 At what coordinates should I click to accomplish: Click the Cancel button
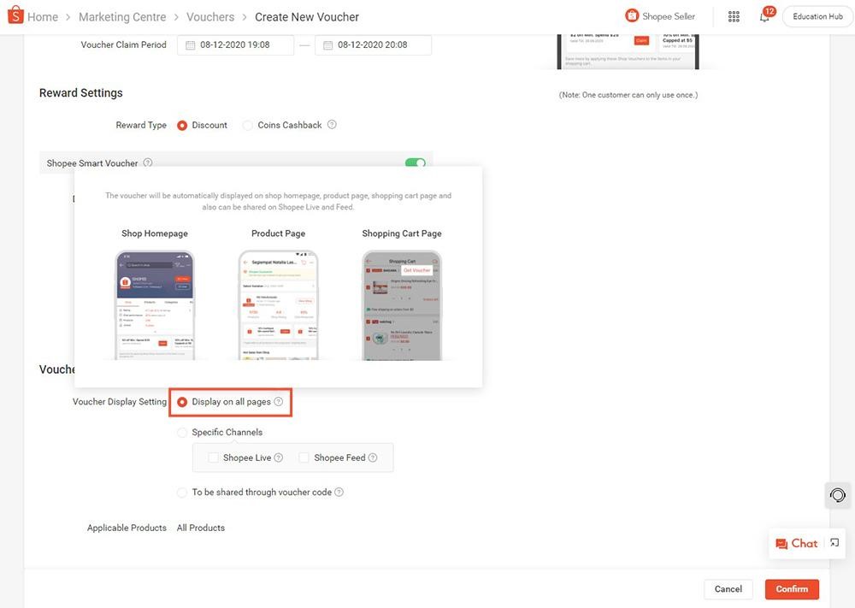point(728,589)
